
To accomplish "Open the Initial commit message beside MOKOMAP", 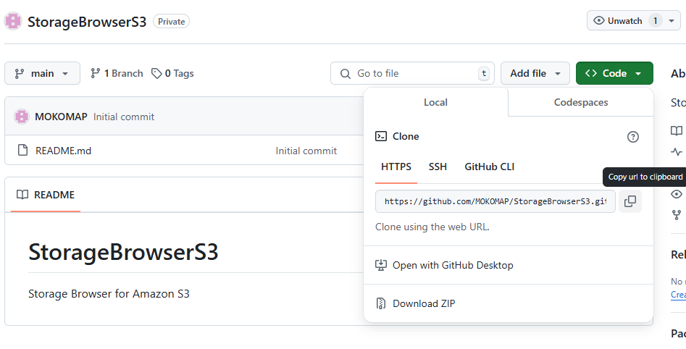I will coord(124,117).
